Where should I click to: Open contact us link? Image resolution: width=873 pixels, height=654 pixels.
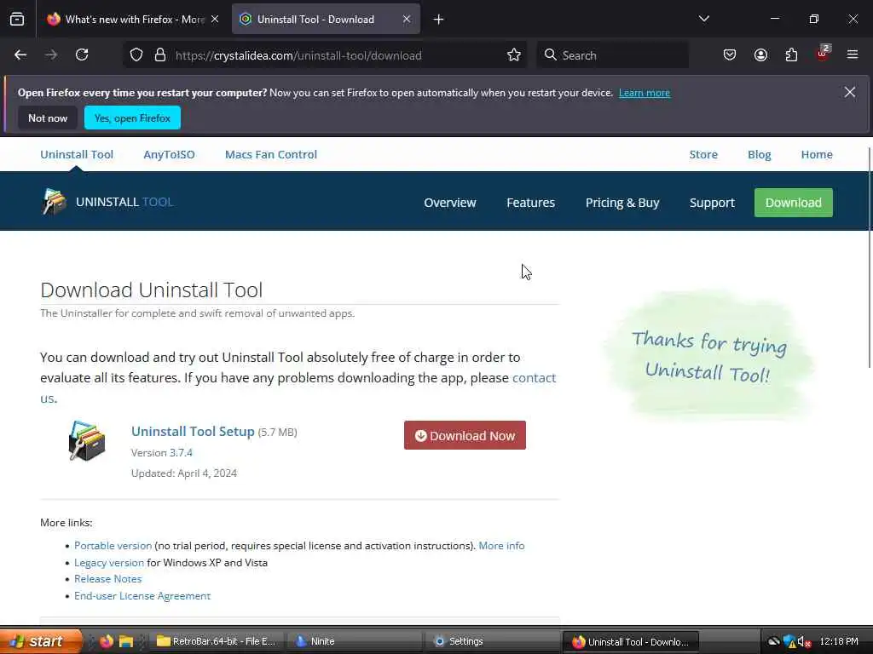point(534,377)
